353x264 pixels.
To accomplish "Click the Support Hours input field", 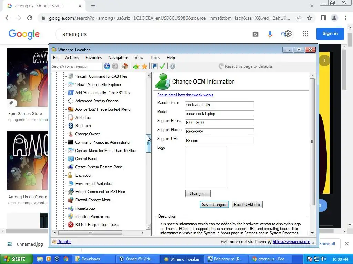I will point(219,123).
